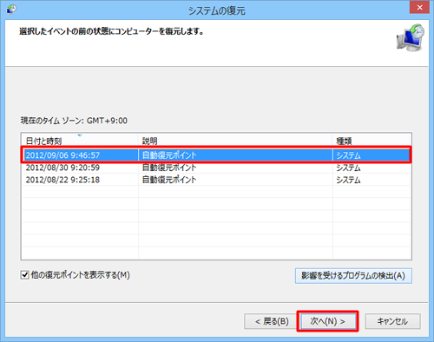Go back with < 戻る(B) button
The height and width of the screenshot is (342, 434).
coord(272,321)
